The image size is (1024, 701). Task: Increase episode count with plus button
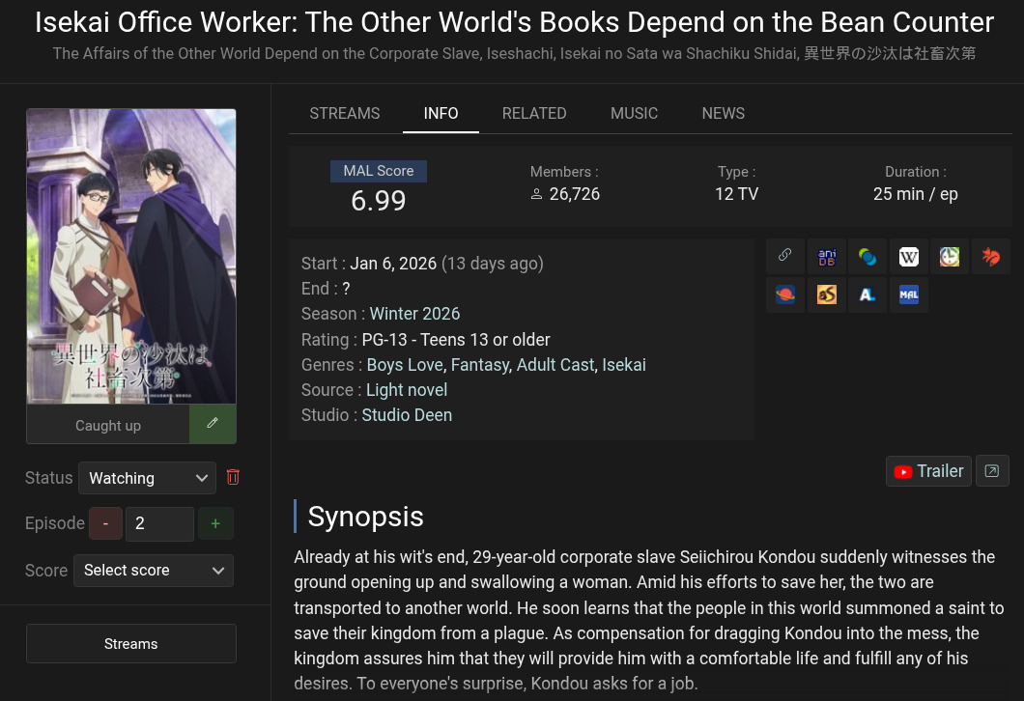point(215,523)
